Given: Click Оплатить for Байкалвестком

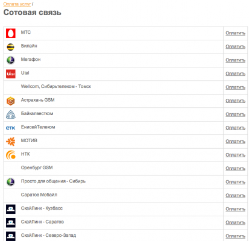Looking at the screenshot, I should (x=235, y=114).
